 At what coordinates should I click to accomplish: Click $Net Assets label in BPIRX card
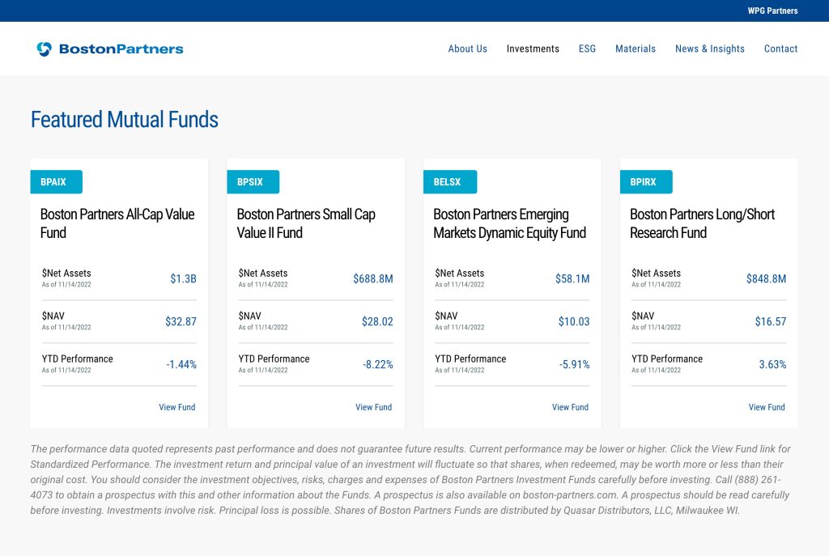[x=656, y=274]
